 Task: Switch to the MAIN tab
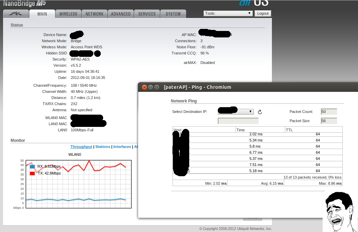coord(42,14)
